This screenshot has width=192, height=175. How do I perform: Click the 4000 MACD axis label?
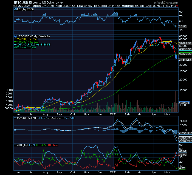[183, 121]
